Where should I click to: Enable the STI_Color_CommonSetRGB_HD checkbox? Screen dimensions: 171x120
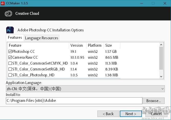click(x=10, y=69)
